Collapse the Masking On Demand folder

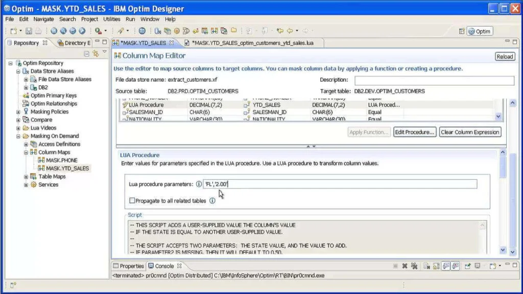point(18,136)
